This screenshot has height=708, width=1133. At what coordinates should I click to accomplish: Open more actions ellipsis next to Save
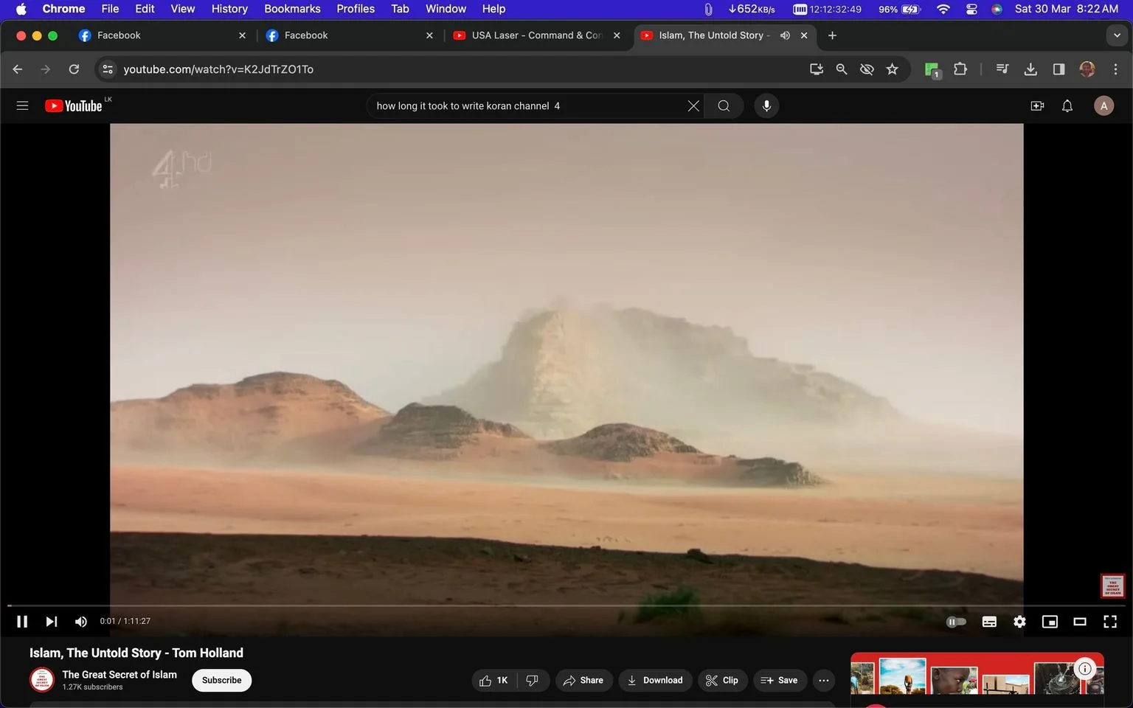(x=823, y=680)
